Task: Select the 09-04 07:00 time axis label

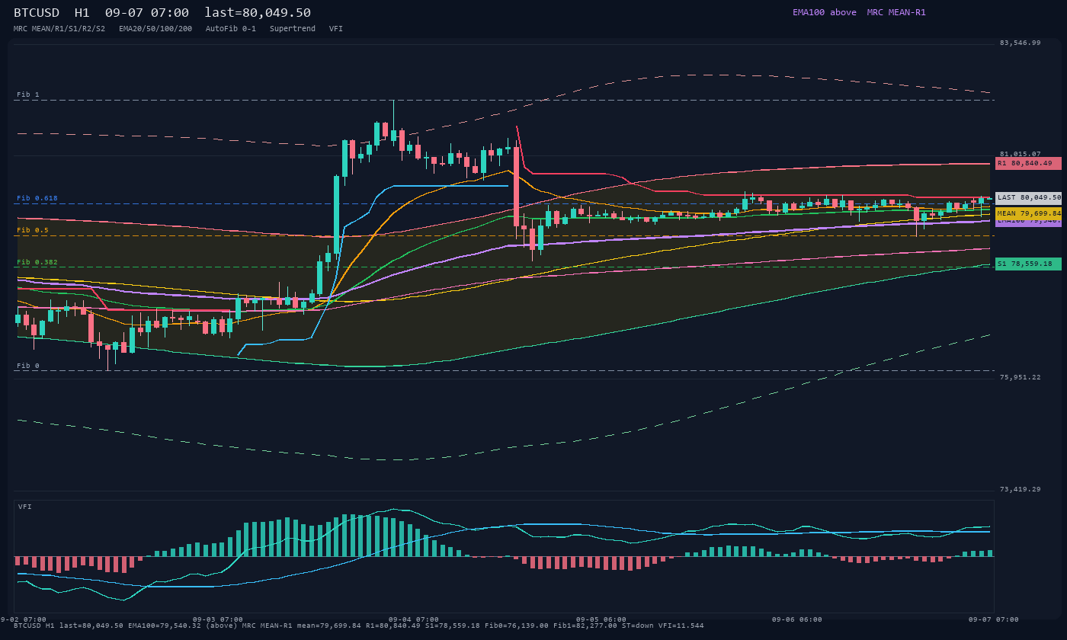Action: [x=414, y=619]
